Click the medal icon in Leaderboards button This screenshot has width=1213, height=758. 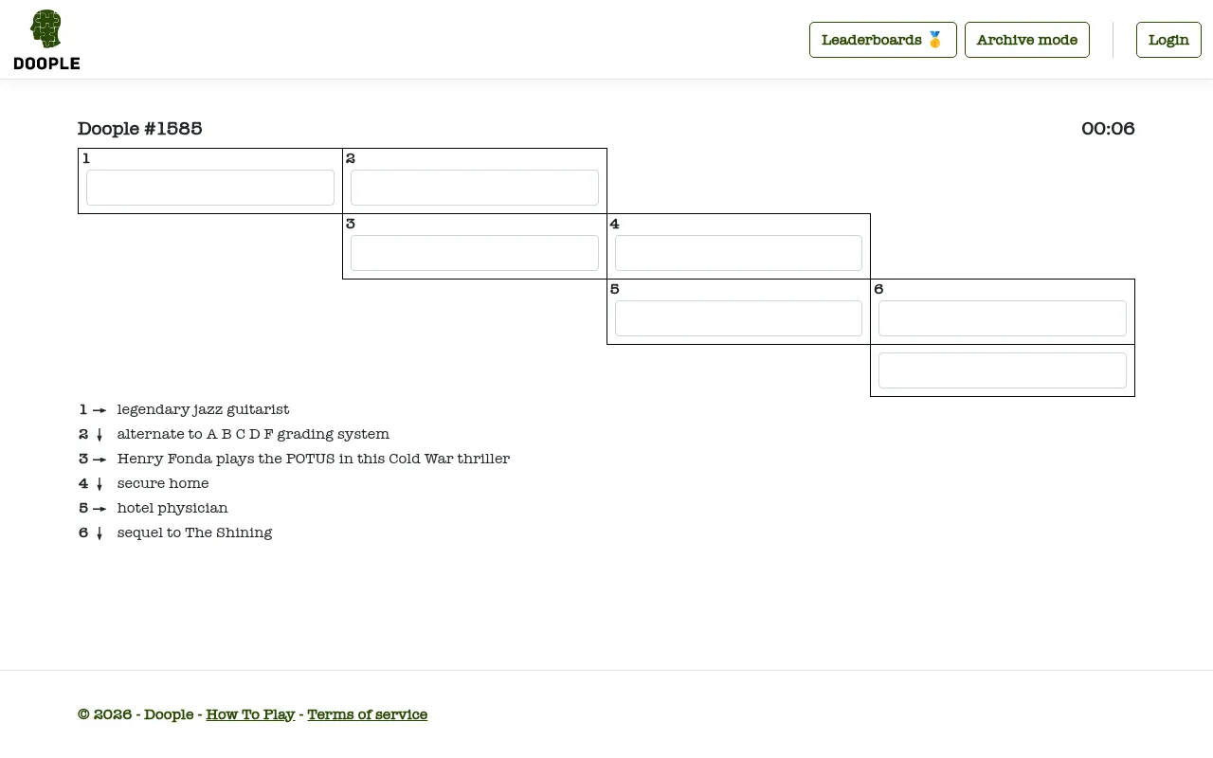click(x=934, y=40)
